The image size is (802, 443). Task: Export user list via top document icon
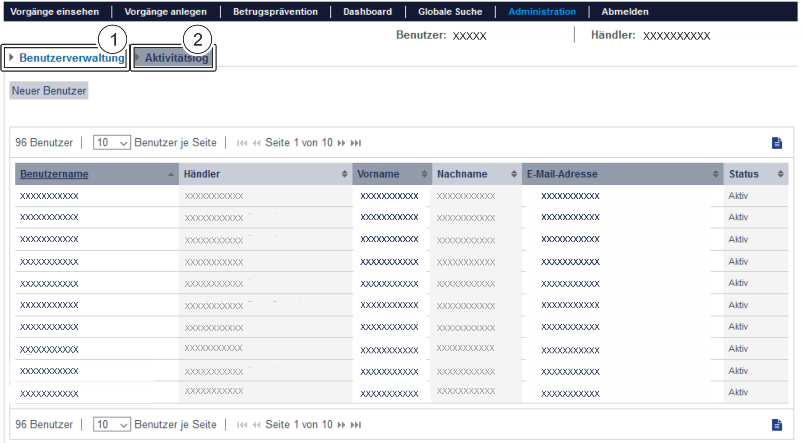[776, 143]
